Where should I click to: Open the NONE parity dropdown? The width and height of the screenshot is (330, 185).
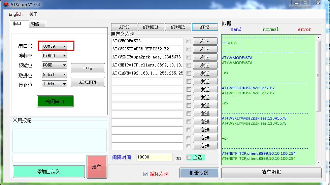pyautogui.click(x=54, y=65)
